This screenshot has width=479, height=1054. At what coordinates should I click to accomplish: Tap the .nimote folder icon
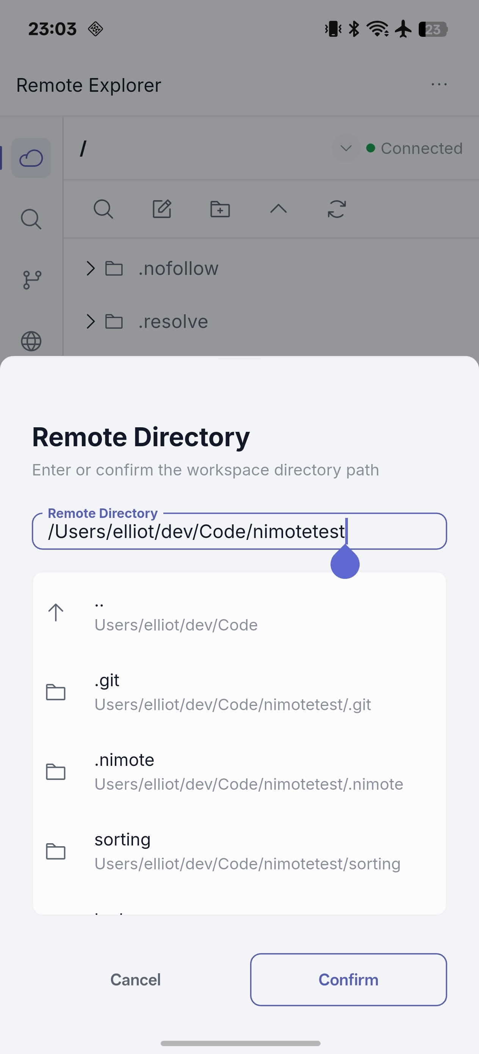coord(56,772)
